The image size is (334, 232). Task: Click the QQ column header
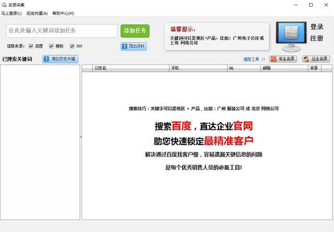(244, 68)
